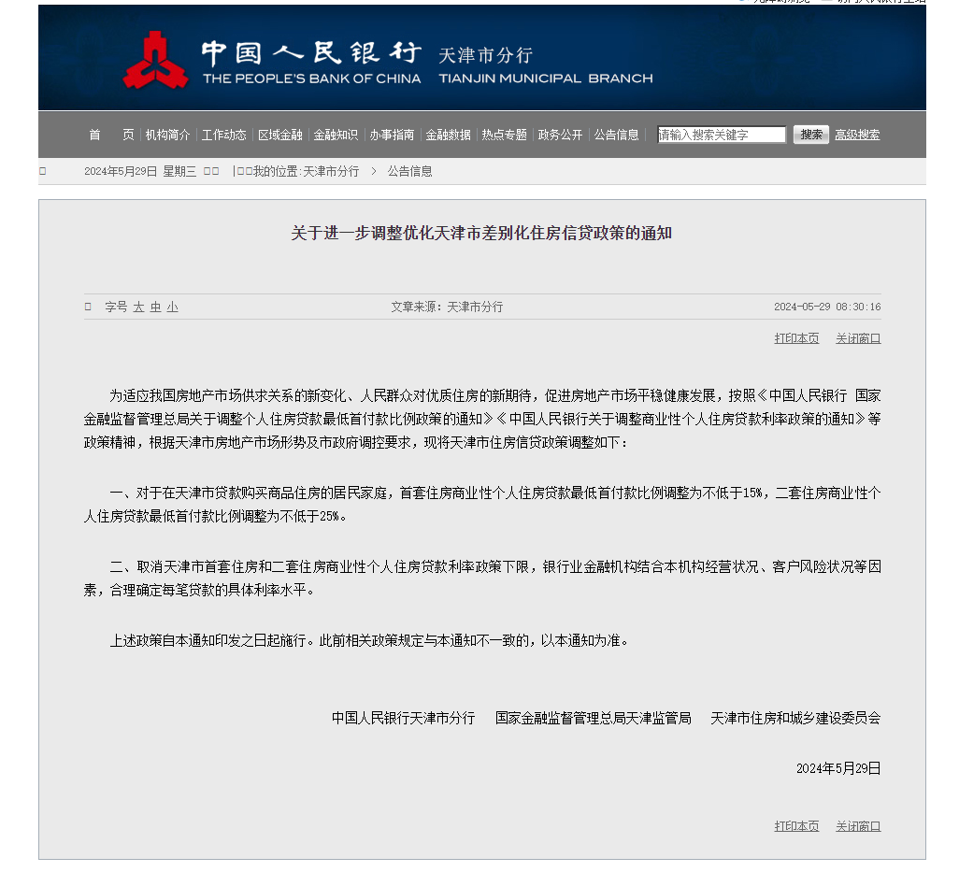Click the People's Bank of China red logo
The width and height of the screenshot is (959, 872).
coord(155,61)
